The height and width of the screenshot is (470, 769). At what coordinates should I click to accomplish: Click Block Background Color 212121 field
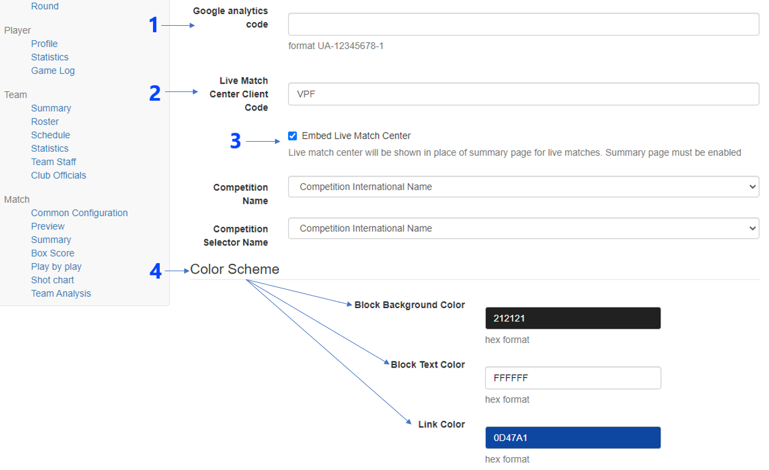[572, 318]
